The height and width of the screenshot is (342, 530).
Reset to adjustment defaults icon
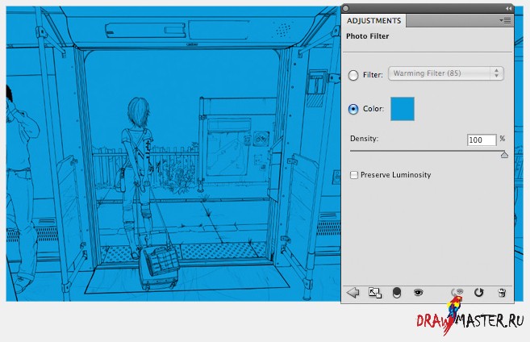tap(478, 292)
